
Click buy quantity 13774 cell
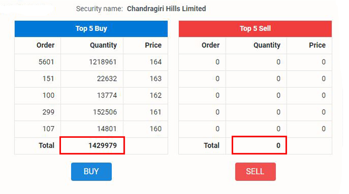pyautogui.click(x=106, y=96)
